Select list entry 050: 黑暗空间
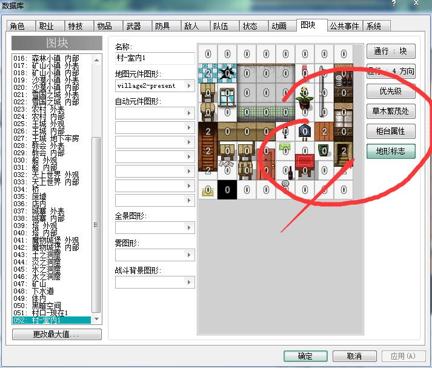Viewport: 432px width, 368px height. point(52,306)
